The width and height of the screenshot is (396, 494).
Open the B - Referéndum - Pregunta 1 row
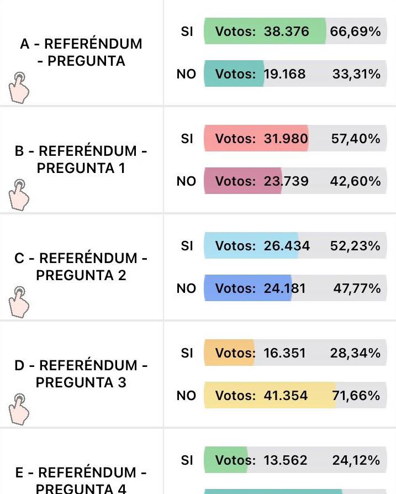pyautogui.click(x=81, y=160)
